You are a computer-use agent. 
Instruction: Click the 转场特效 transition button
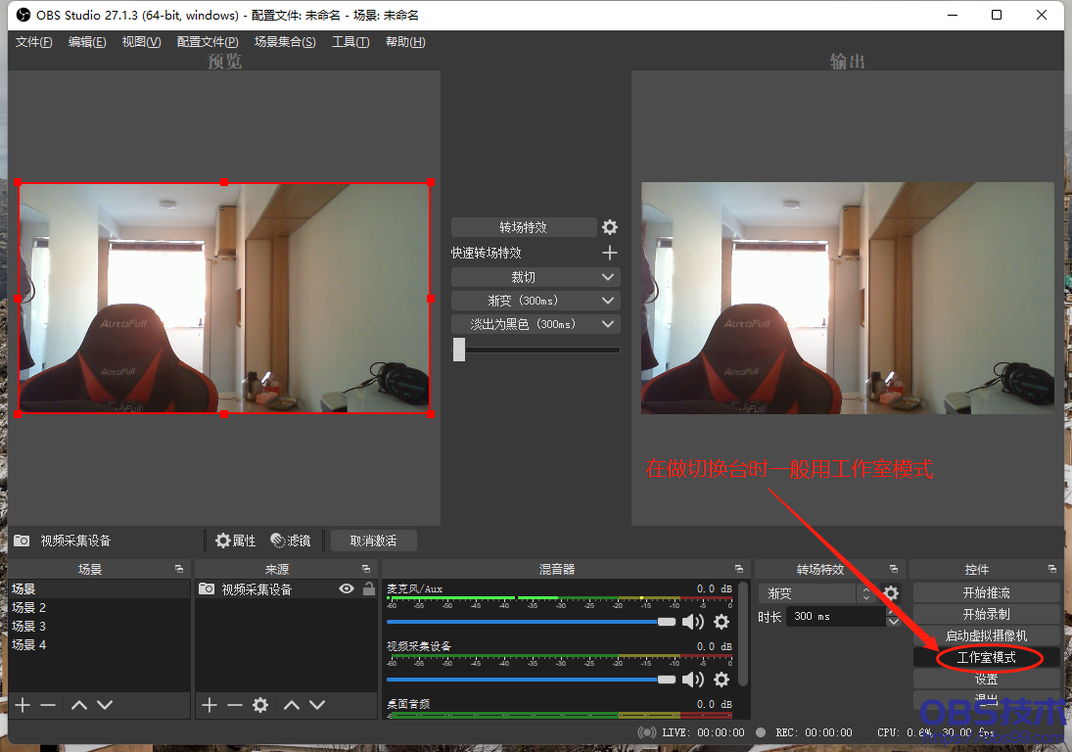point(524,227)
